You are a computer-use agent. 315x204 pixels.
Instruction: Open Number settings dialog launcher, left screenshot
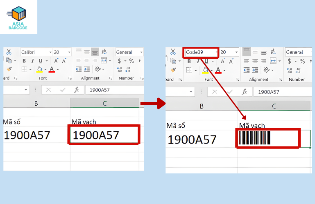pos(142,78)
